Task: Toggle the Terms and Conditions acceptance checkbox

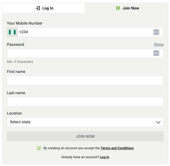Action: (39, 148)
